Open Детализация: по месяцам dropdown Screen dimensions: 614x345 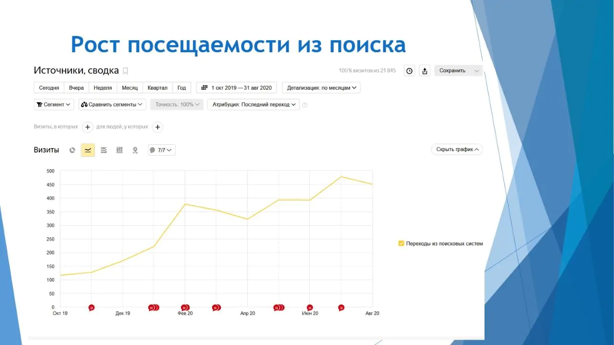pos(321,88)
